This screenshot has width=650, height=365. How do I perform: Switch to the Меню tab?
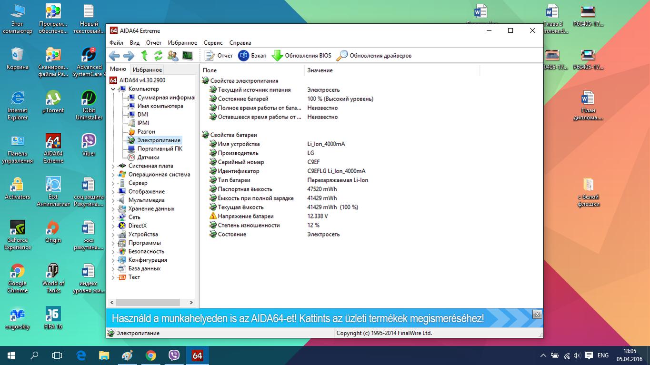point(118,69)
